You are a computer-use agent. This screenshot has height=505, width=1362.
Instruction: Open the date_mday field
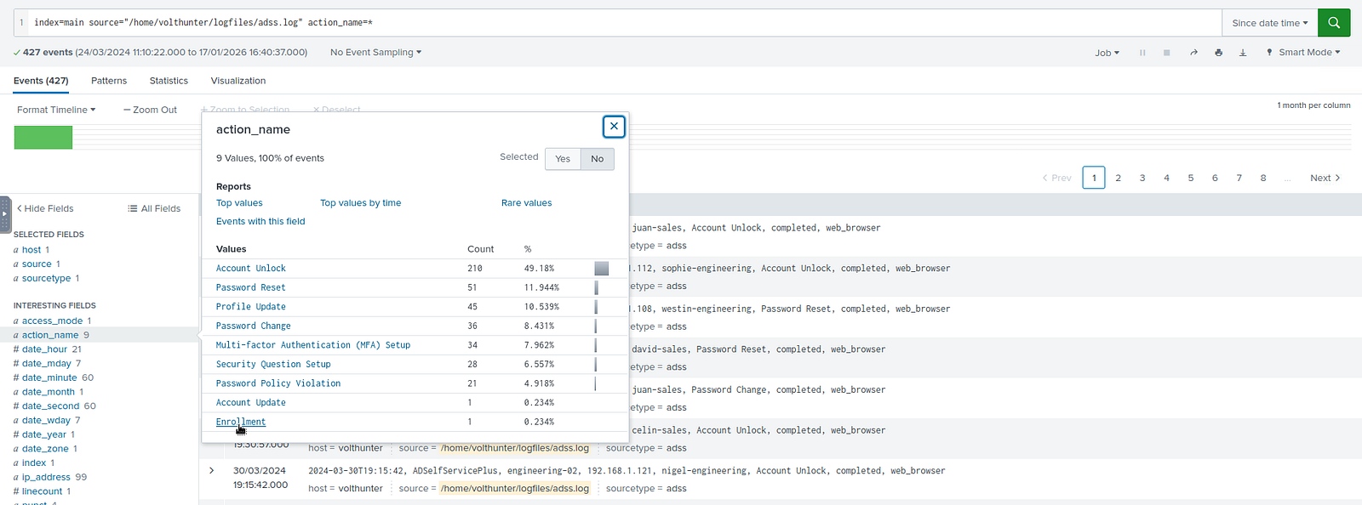48,364
